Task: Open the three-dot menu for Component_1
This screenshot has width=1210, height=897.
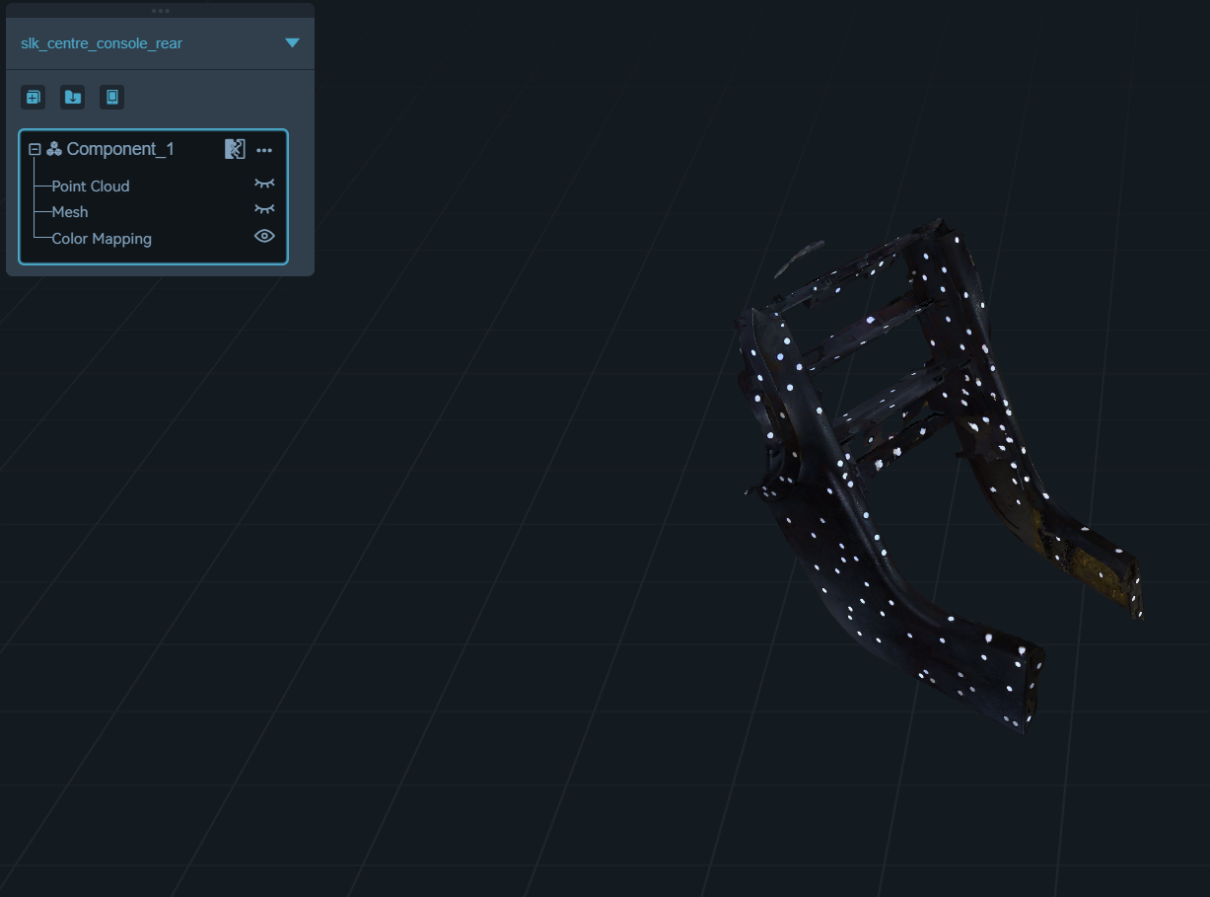Action: (264, 150)
